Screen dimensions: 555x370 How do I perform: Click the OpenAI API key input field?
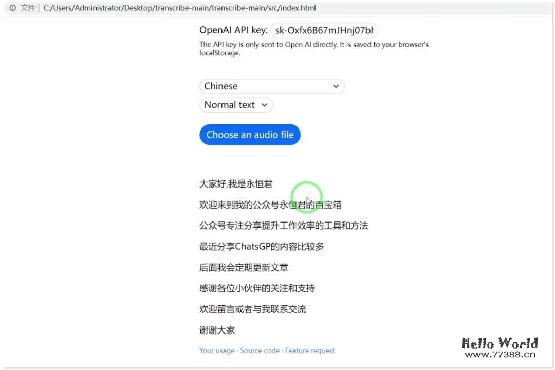[324, 30]
